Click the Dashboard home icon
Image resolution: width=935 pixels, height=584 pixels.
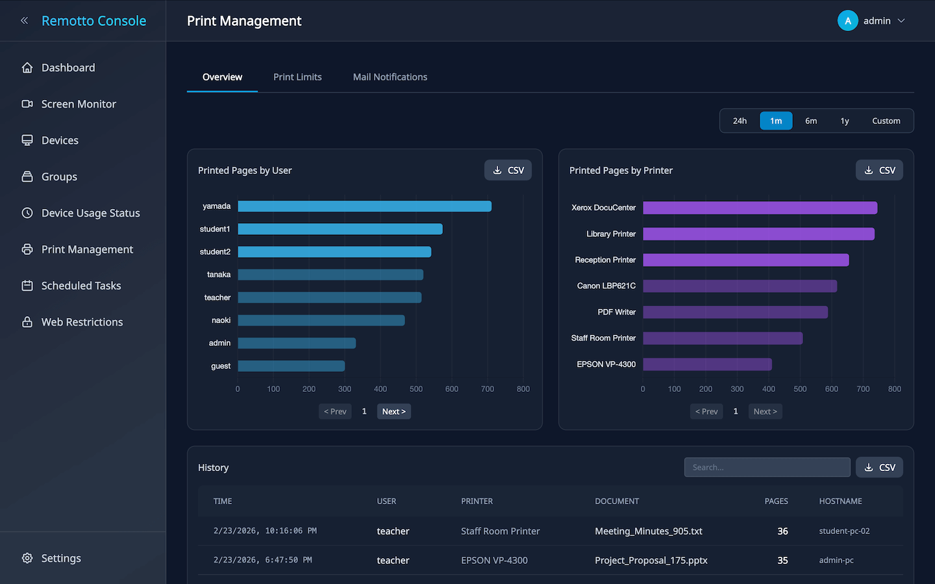[27, 67]
